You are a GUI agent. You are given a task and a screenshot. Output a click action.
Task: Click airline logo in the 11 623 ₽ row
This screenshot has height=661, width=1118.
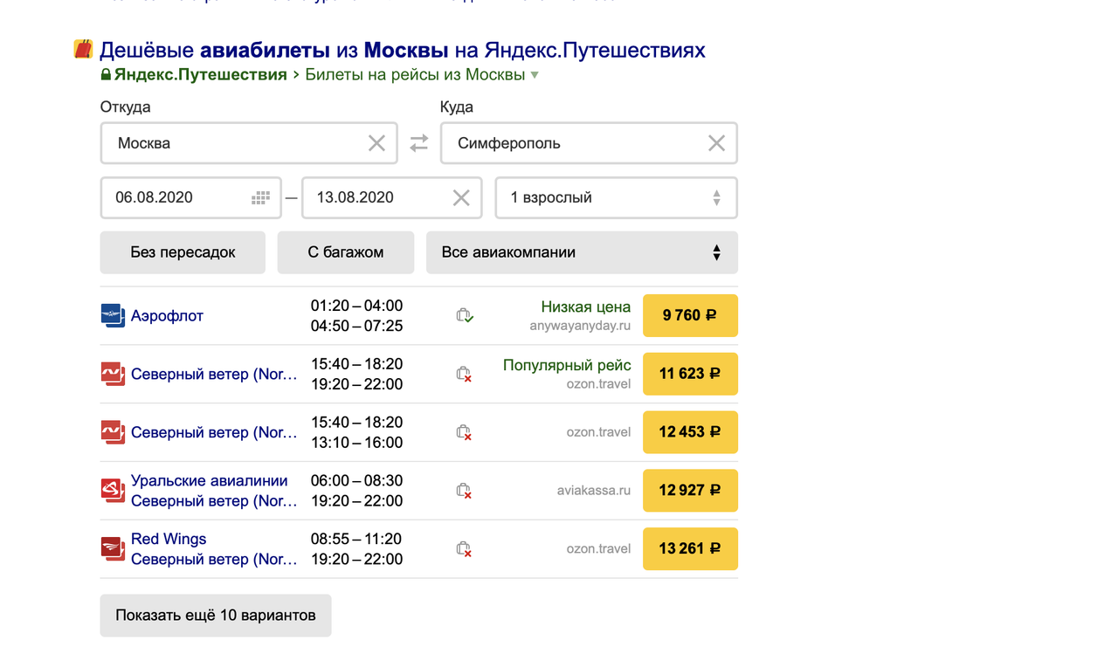tap(113, 374)
